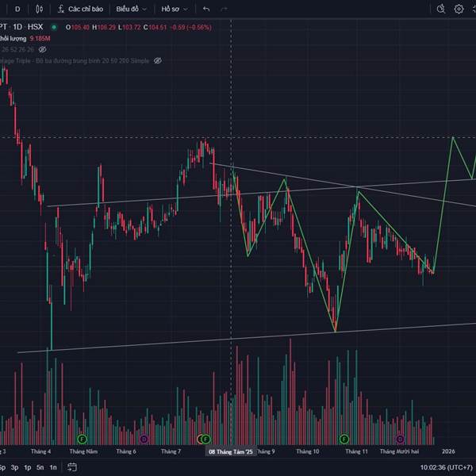Change the D interval selector

(17, 9)
